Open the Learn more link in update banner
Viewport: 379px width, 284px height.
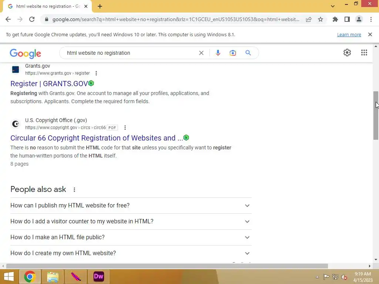click(x=349, y=34)
